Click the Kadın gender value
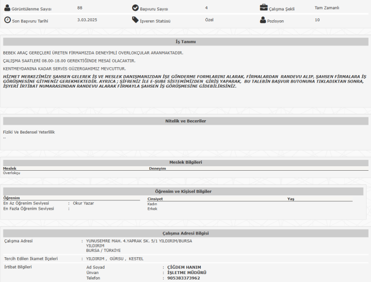Image resolution: width=371 pixels, height=282 pixels. (x=152, y=204)
